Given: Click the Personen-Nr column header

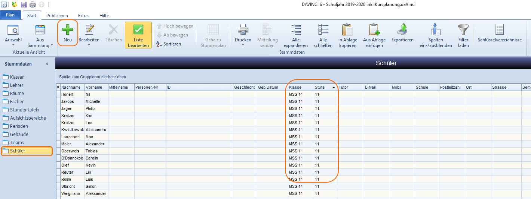Looking at the screenshot, I should [x=150, y=87].
